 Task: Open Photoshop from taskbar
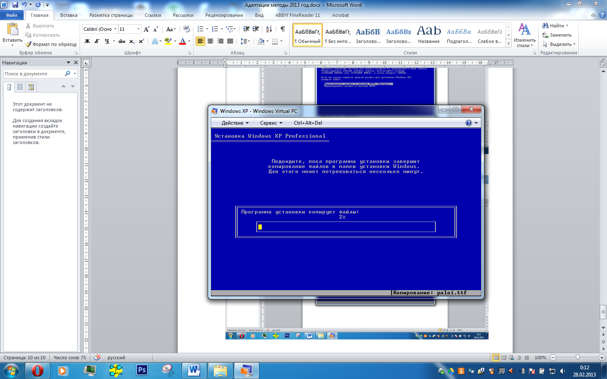click(x=142, y=371)
